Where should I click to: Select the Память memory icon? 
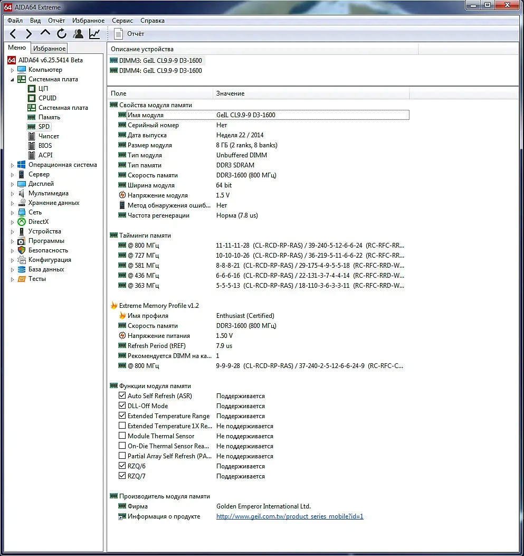click(x=32, y=117)
